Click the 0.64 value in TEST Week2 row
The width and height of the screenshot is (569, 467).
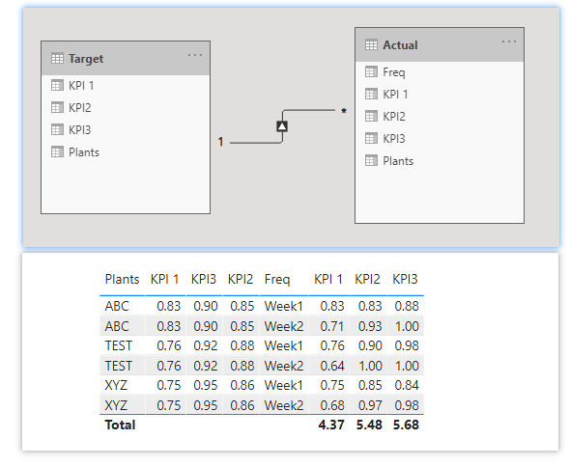point(332,366)
